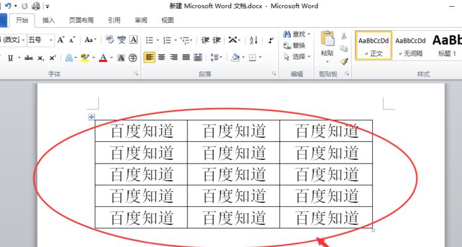Clear formatting with the eraser icon
The width and height of the screenshot is (462, 247).
point(109,40)
